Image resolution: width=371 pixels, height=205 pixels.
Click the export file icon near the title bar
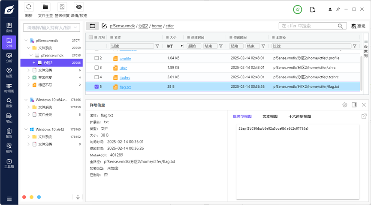[312, 9]
